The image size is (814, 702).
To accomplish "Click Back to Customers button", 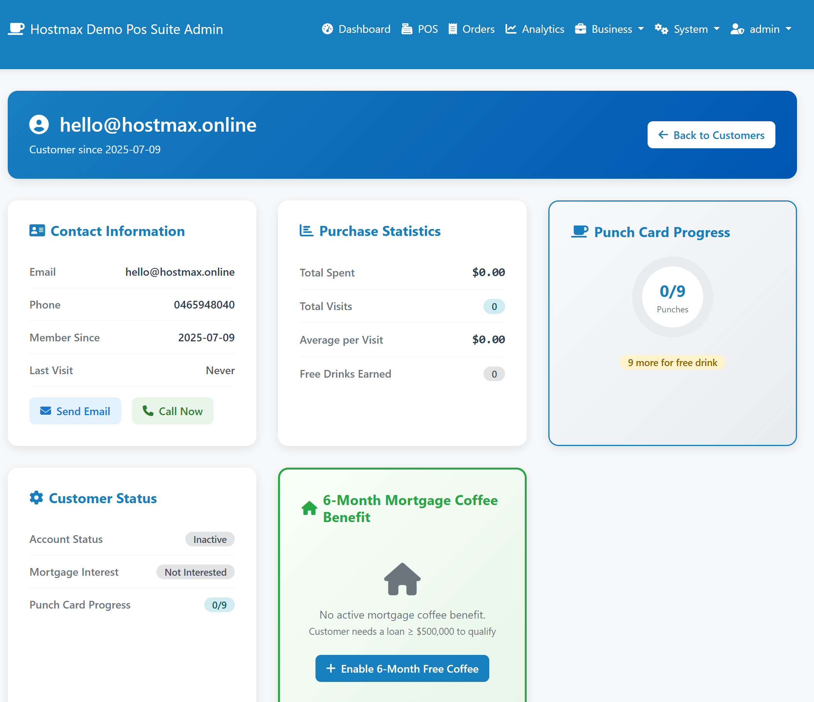I will click(711, 135).
